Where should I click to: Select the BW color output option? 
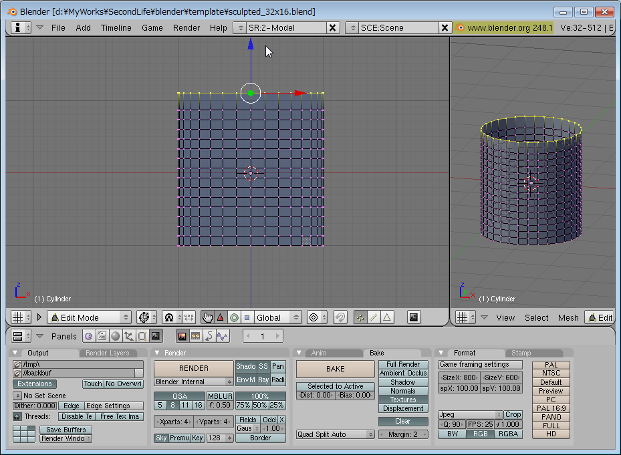(x=453, y=434)
